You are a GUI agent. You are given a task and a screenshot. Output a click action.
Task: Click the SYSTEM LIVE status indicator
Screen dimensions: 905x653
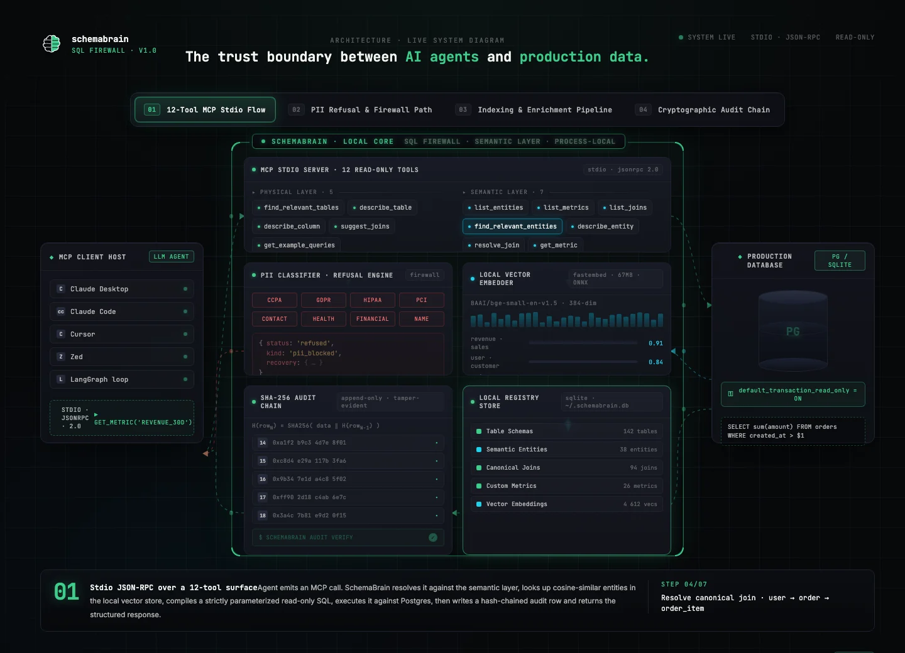(707, 38)
